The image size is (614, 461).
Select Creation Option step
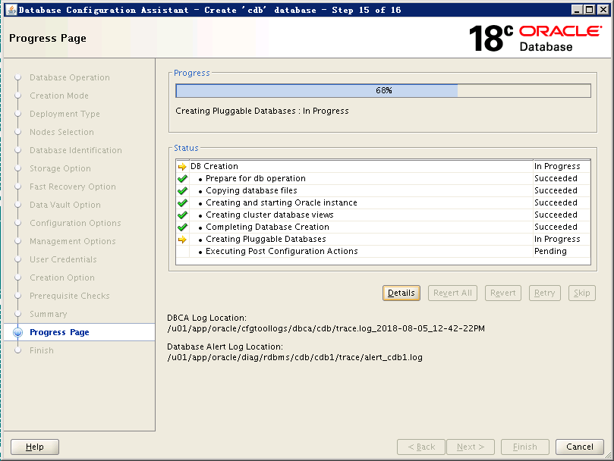[62, 278]
